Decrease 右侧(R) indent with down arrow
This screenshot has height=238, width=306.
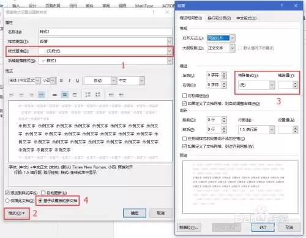pyautogui.click(x=224, y=87)
